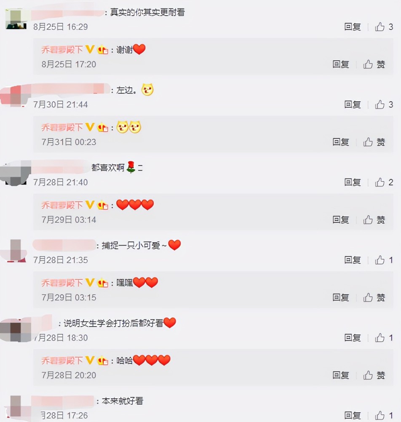401x422 pixels.
Task: Like the reply posted 7月31日 00:23
Action: tap(374, 142)
